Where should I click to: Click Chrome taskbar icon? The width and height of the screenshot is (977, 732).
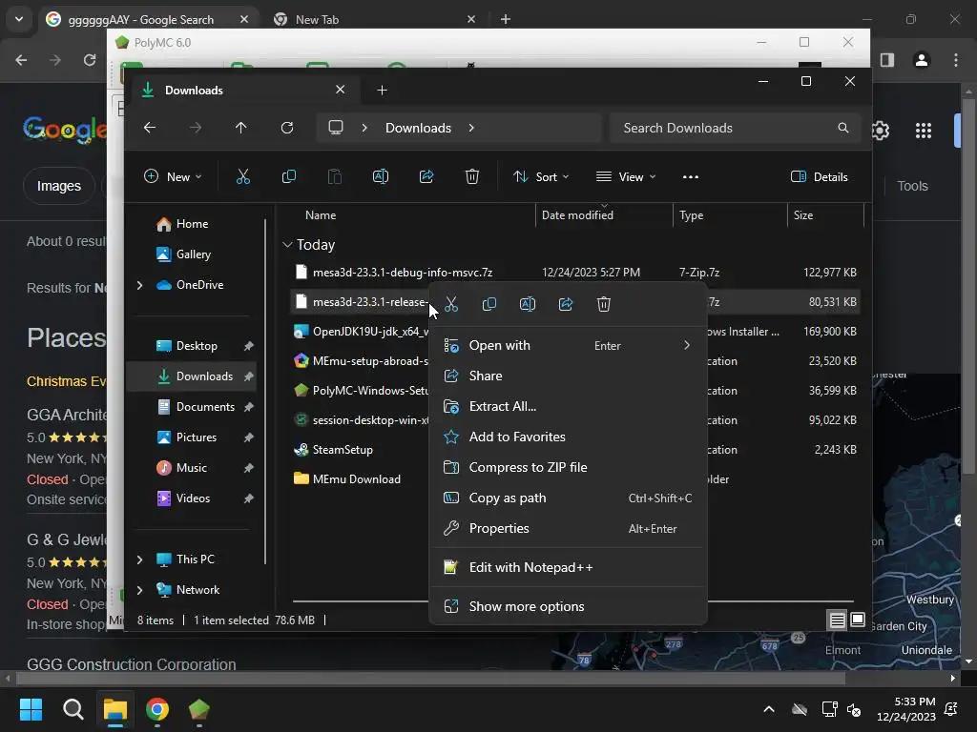pos(157,709)
